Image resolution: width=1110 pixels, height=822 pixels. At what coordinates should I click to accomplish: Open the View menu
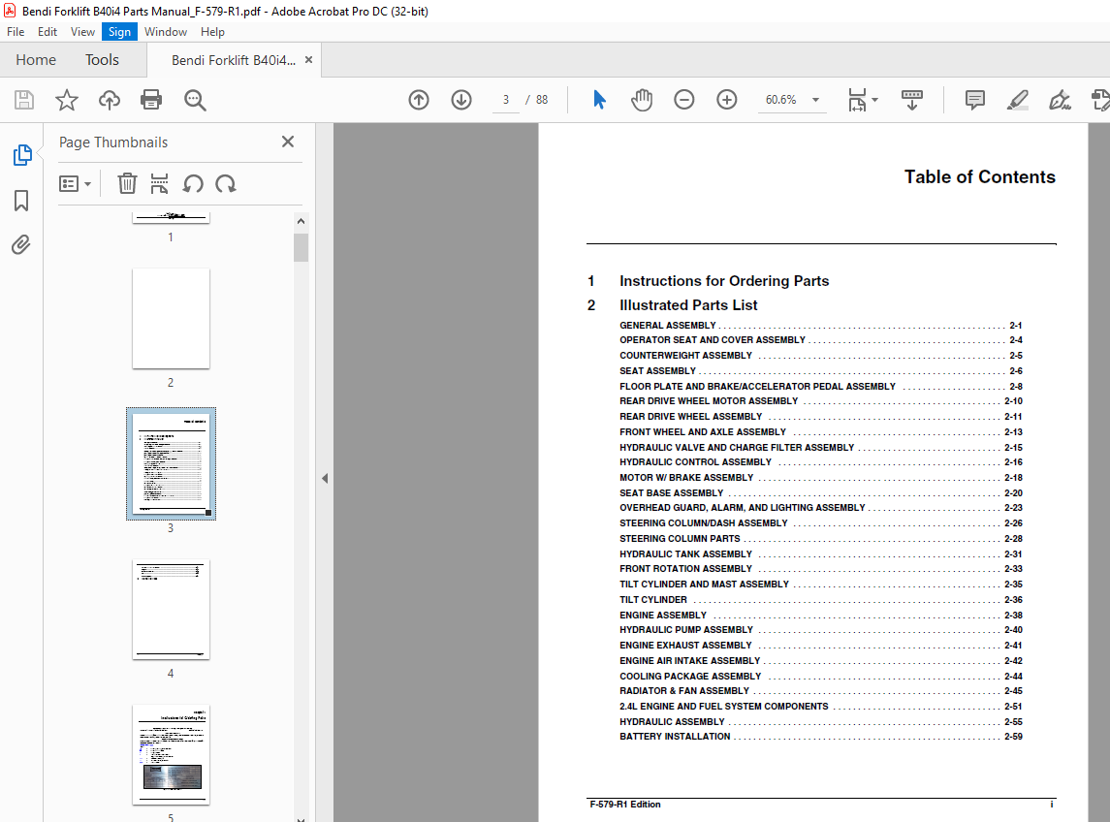(x=82, y=32)
